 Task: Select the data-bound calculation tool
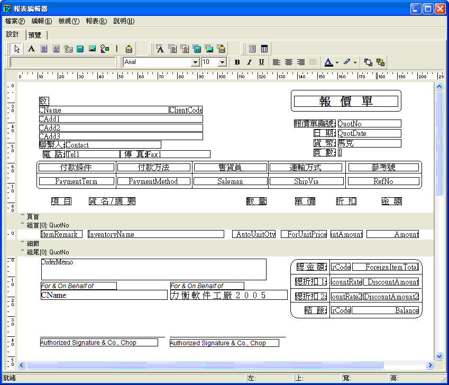coord(197,49)
